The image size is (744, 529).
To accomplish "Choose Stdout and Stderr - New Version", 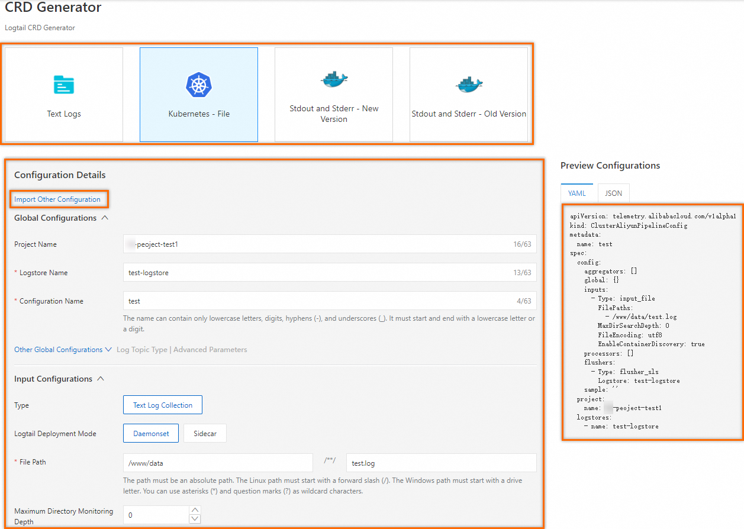I will coord(334,95).
